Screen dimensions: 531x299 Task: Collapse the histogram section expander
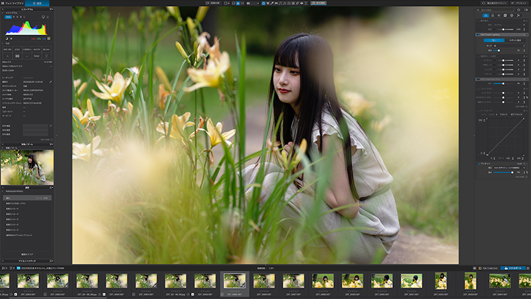[3, 13]
